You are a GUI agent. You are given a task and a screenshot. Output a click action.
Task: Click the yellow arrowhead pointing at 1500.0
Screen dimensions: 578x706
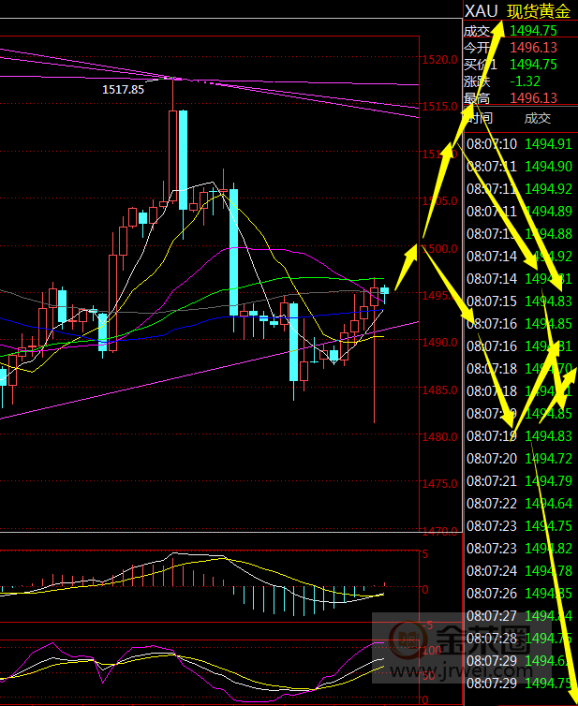pos(411,250)
